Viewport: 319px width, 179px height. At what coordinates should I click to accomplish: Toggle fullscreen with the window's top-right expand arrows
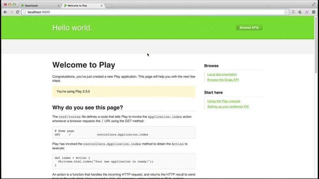click(314, 4)
